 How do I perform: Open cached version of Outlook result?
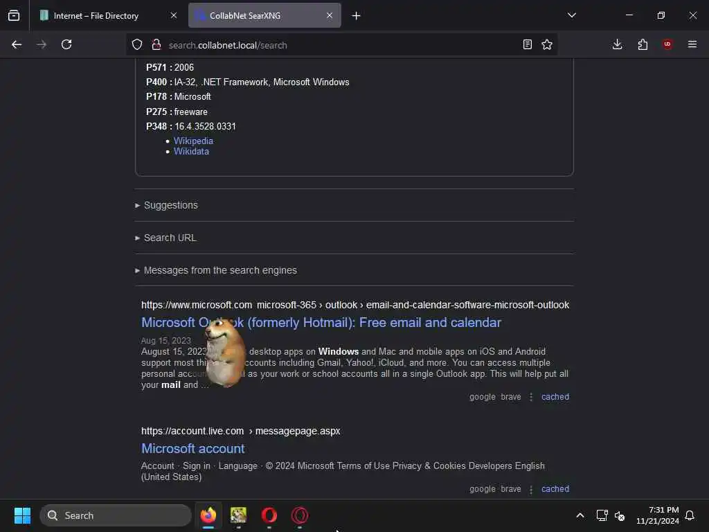point(555,397)
